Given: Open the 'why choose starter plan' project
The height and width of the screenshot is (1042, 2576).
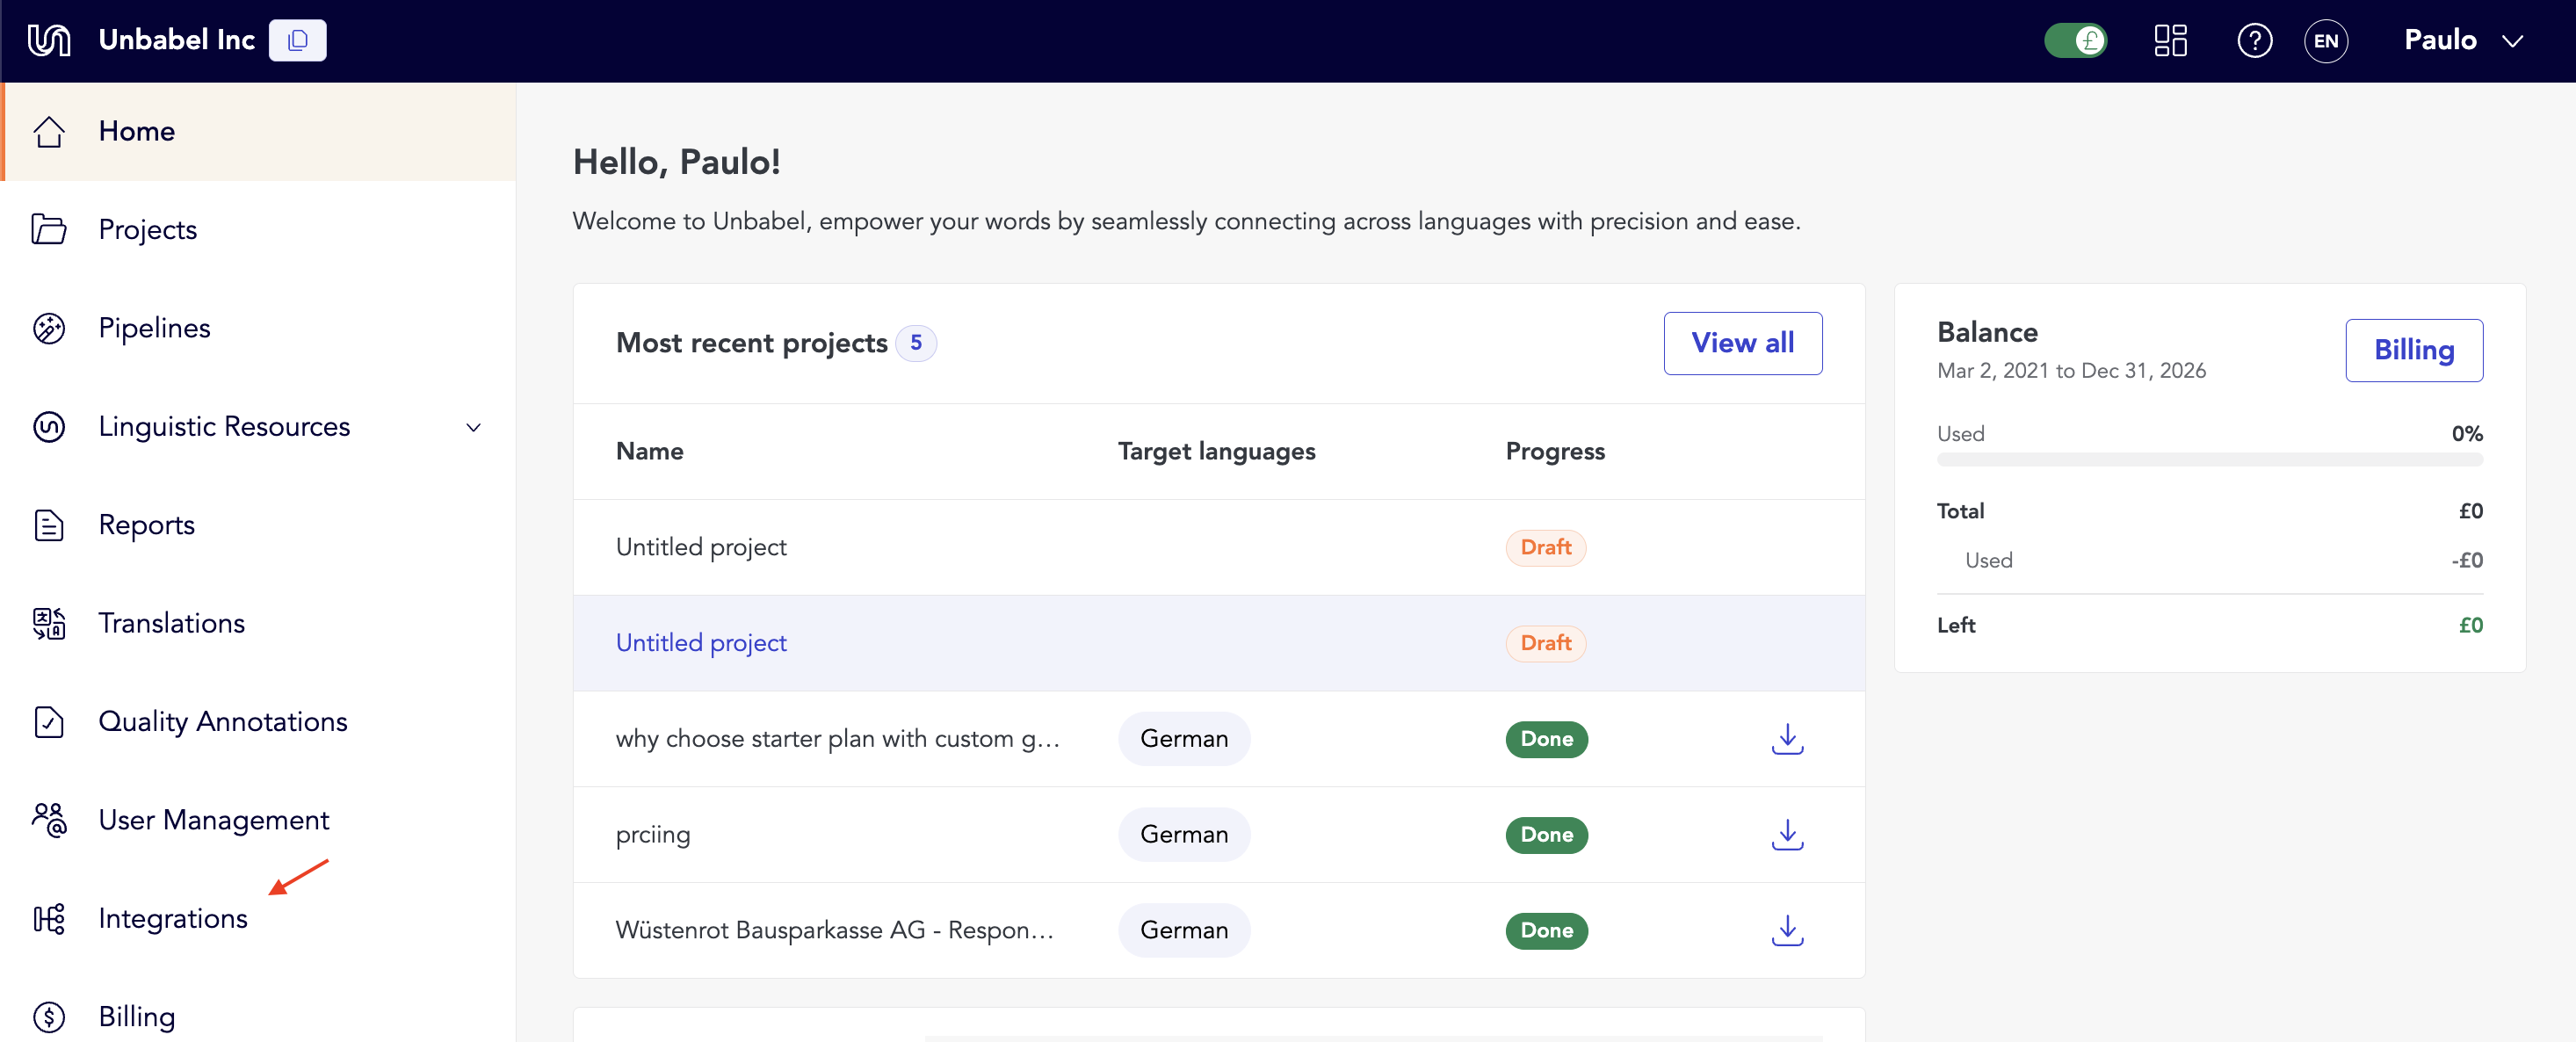Looking at the screenshot, I should (x=837, y=739).
